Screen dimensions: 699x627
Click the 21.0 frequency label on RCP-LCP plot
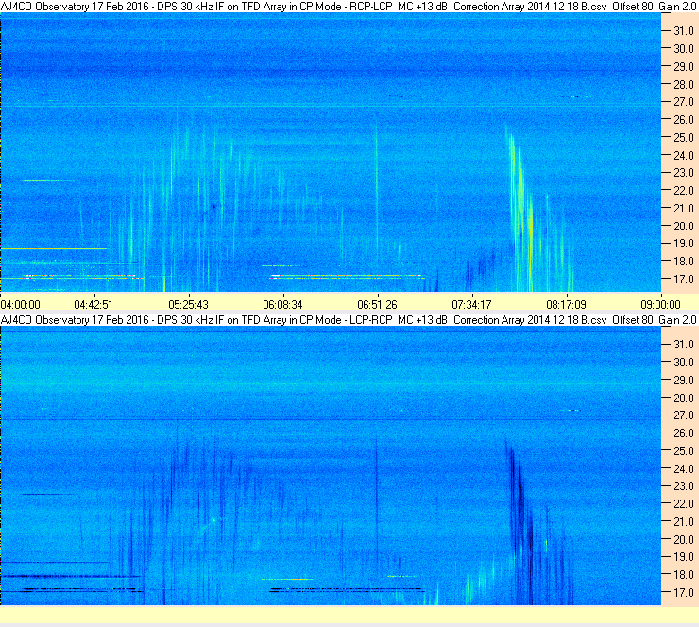point(684,209)
